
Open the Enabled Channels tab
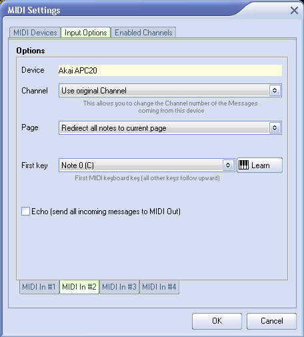tap(143, 33)
